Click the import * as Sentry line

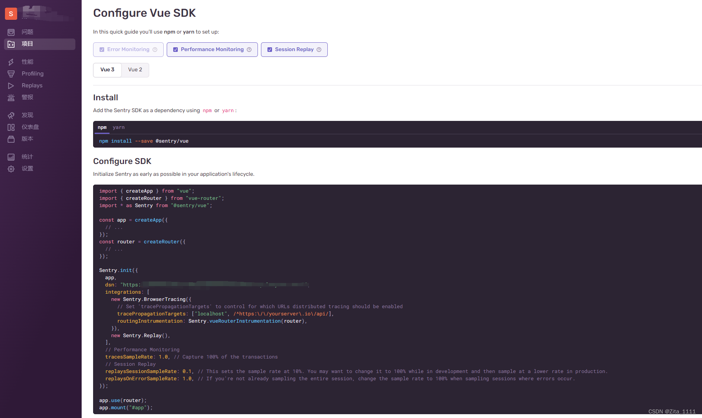(x=156, y=206)
